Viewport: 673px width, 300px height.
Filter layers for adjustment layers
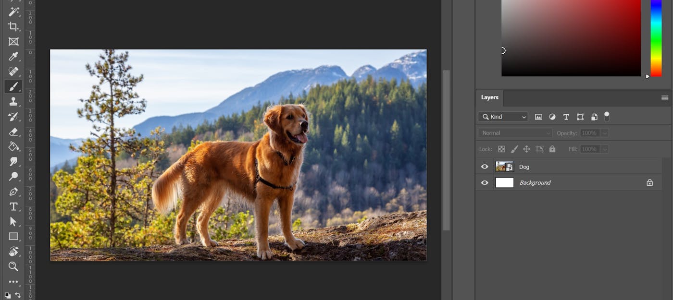pyautogui.click(x=552, y=117)
